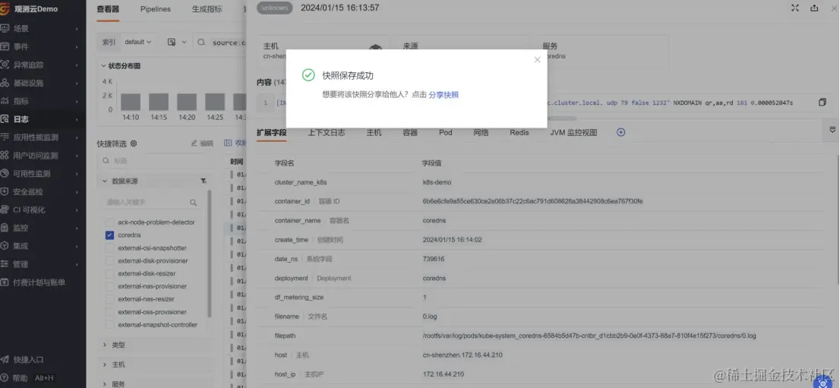
Task: Check the external-nas-provisioner checkbox
Action: (x=110, y=286)
